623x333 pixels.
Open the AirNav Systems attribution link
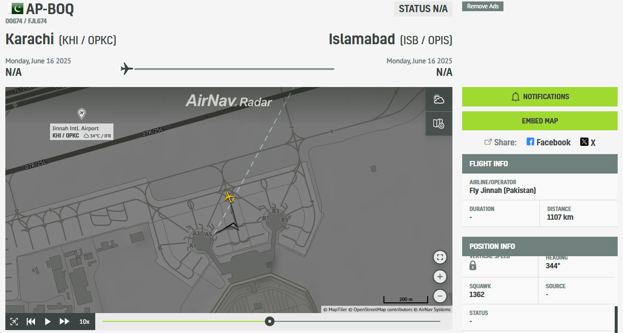[432, 310]
